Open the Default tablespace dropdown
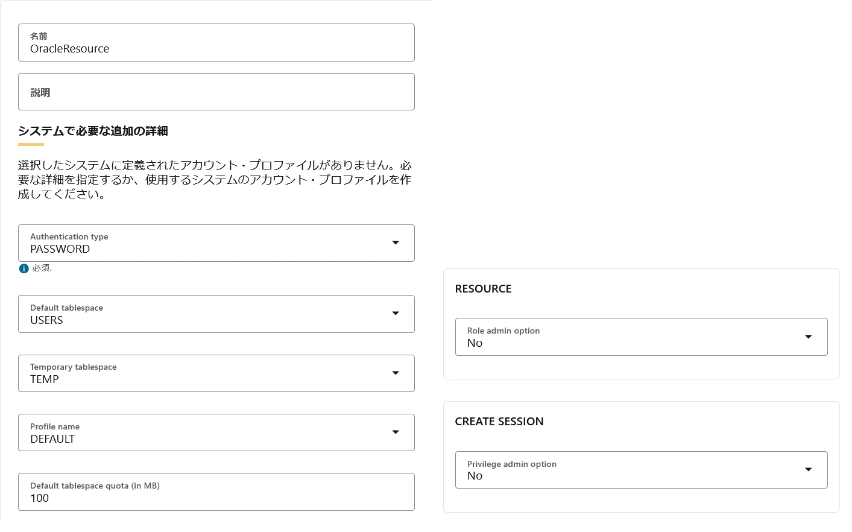This screenshot has height=532, width=852. 216,314
